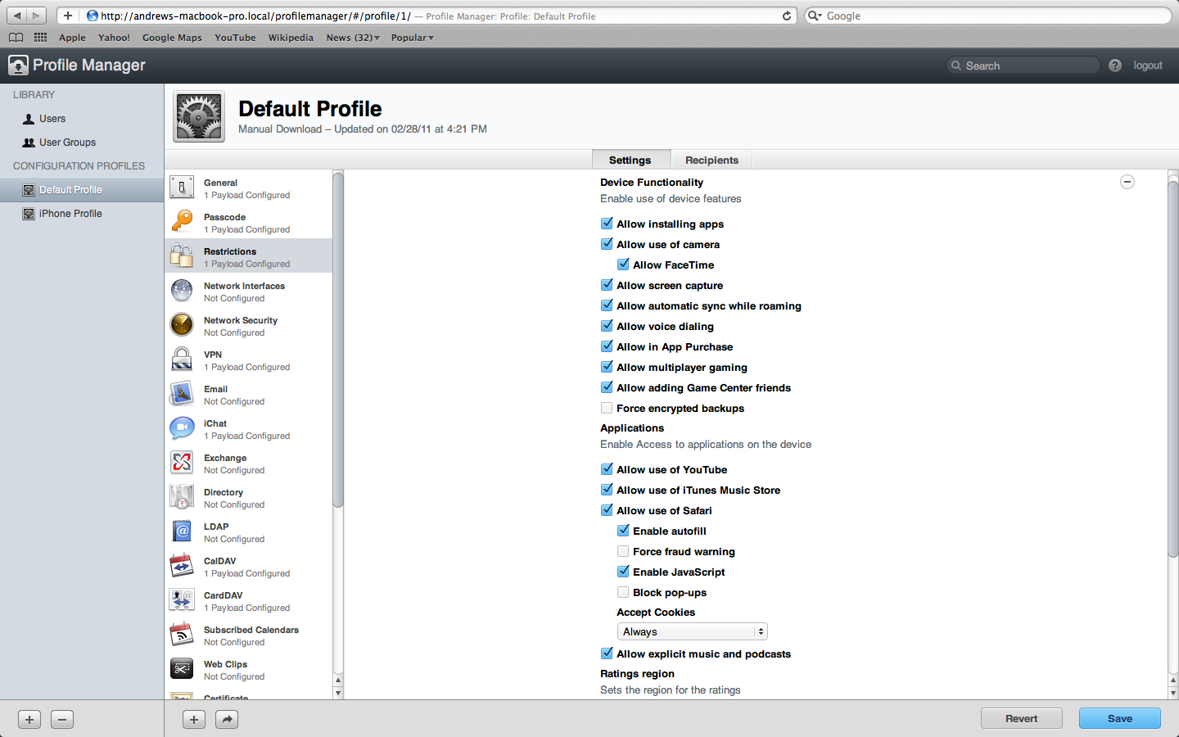Click the Default Profile gear icon
The width and height of the screenshot is (1179, 737).
pyautogui.click(x=199, y=116)
